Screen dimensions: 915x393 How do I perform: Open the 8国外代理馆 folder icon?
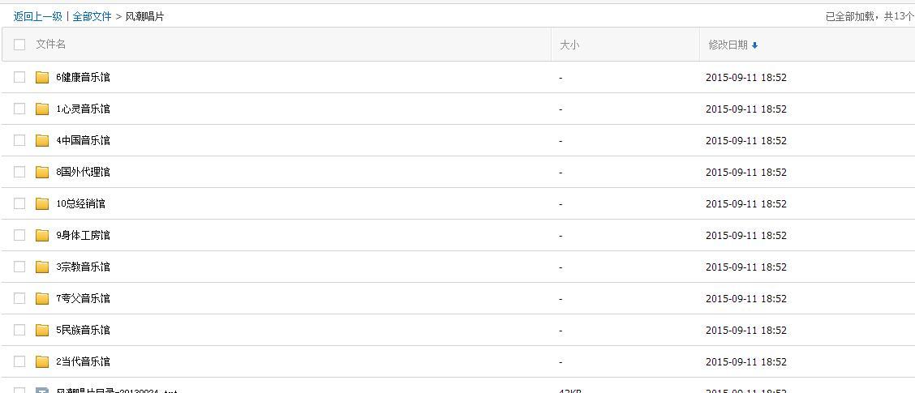tap(42, 172)
